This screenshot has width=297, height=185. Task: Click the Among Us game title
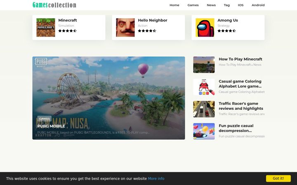[x=227, y=20]
